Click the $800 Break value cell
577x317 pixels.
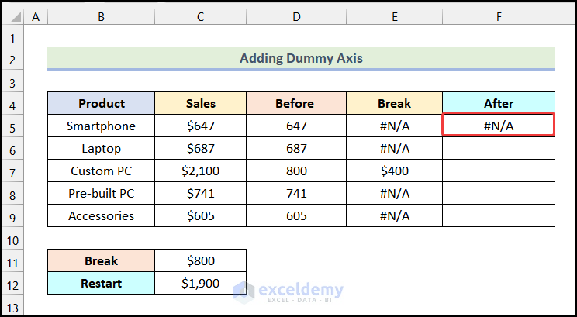click(x=200, y=260)
